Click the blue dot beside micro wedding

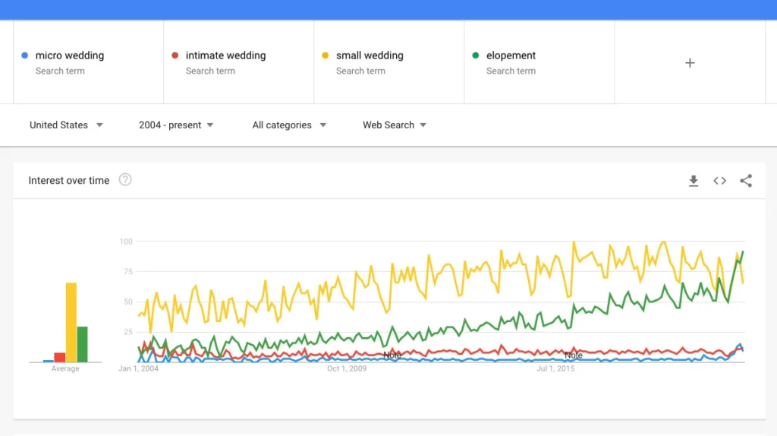click(x=25, y=55)
